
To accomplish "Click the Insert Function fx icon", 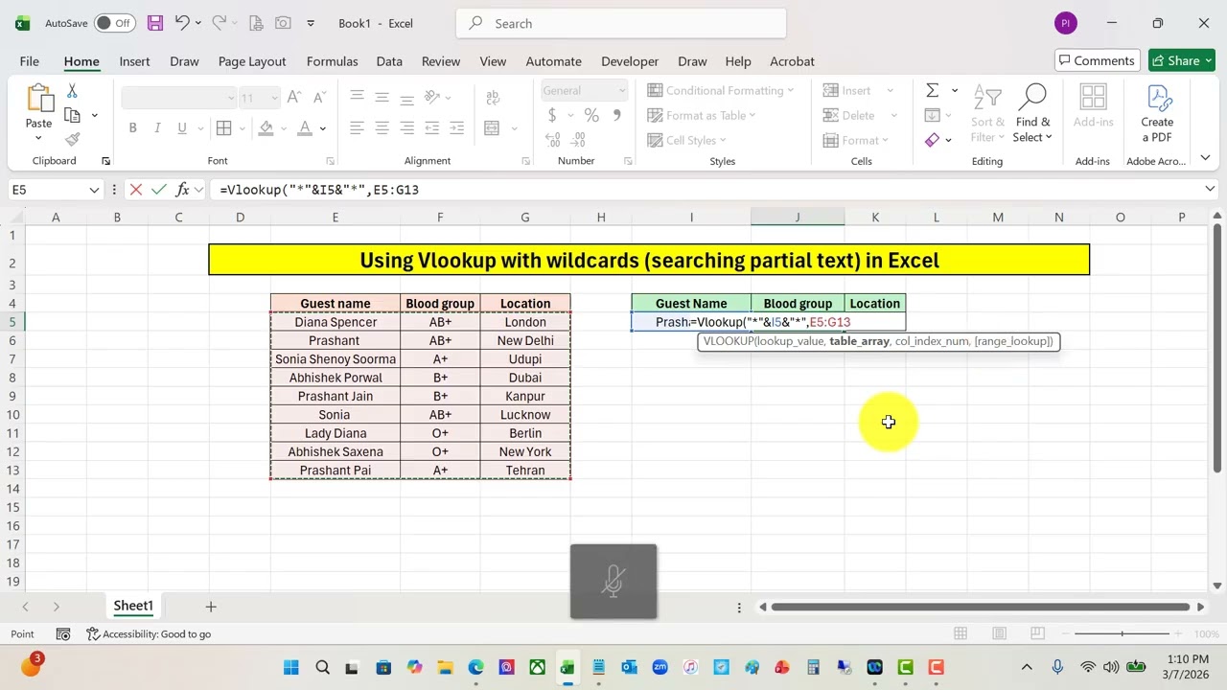I will click(x=182, y=190).
